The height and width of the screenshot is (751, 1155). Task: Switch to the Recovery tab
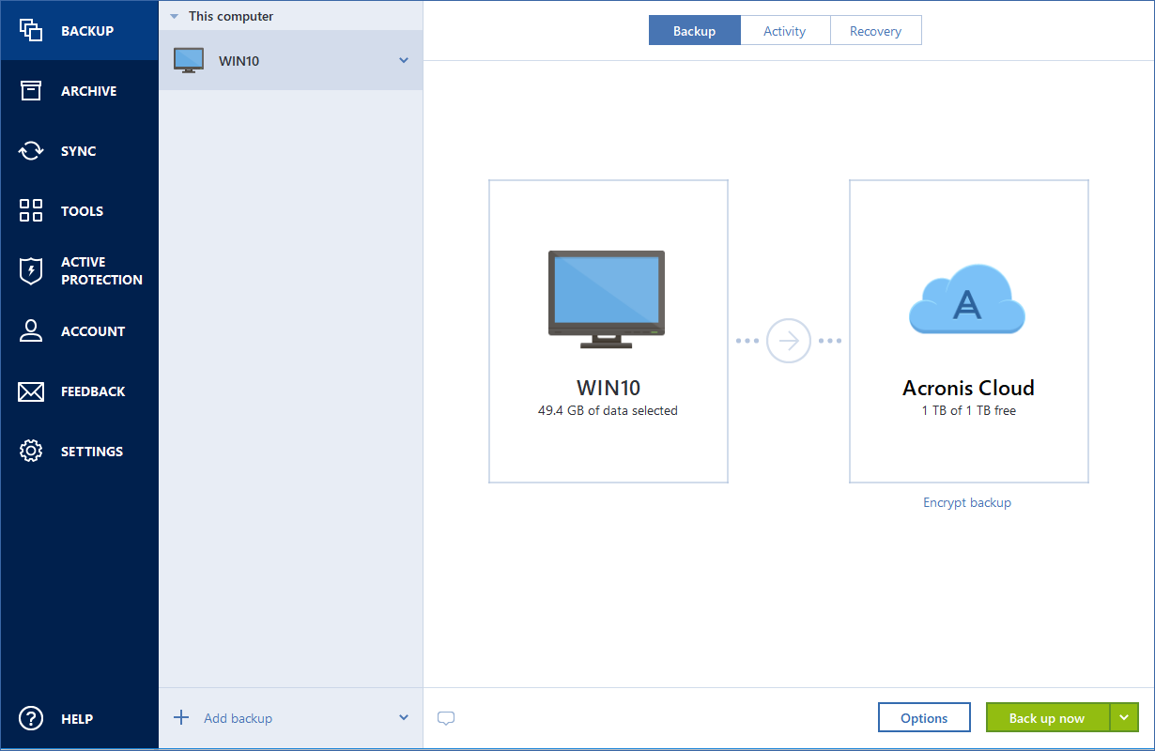875,31
